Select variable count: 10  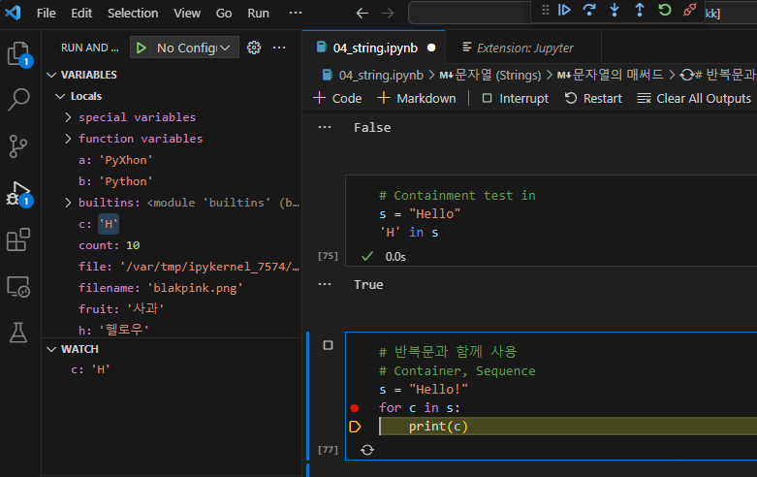[110, 245]
